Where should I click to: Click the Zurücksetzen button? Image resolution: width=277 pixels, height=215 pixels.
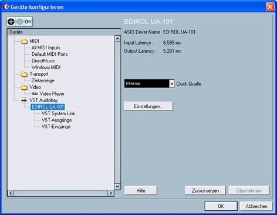(x=205, y=190)
